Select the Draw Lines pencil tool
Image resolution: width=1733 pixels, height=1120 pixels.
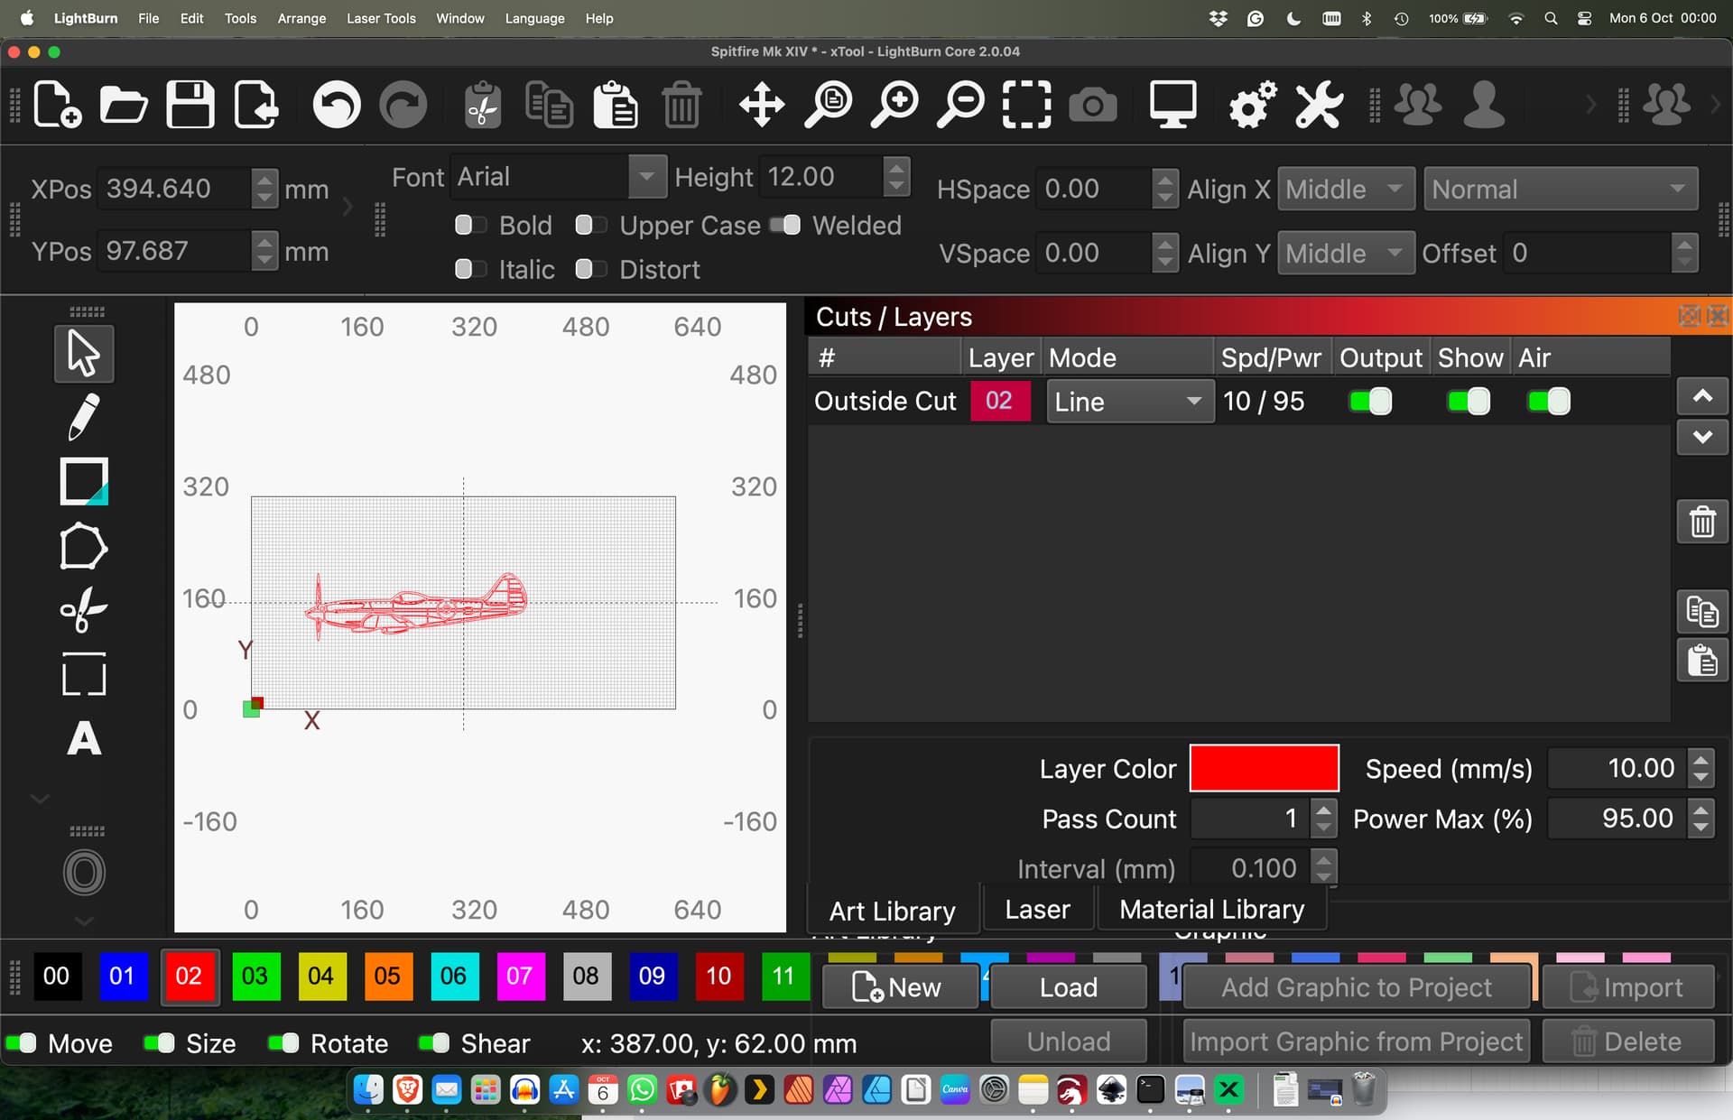tap(83, 416)
